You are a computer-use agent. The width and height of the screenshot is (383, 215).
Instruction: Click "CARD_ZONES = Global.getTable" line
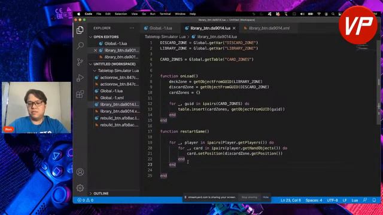(x=206, y=60)
